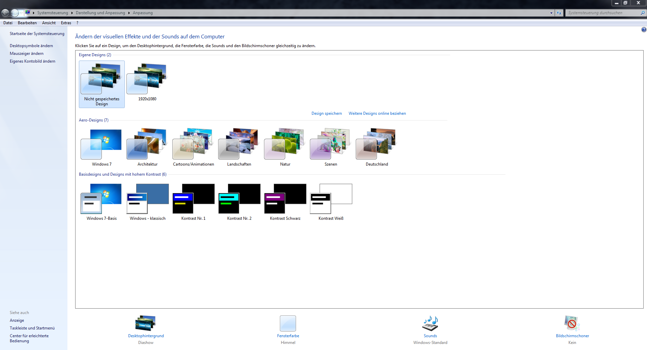Open the Sounds settings icon
This screenshot has width=647, height=350.
coord(430,323)
